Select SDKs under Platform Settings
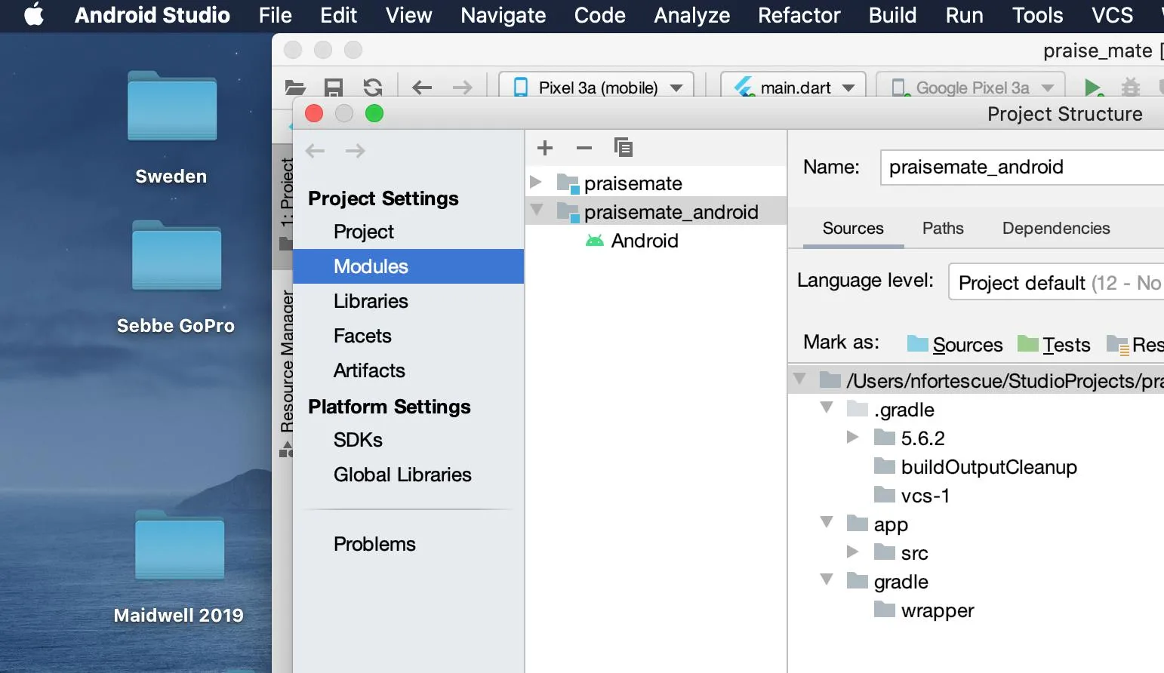The image size is (1164, 673). [358, 440]
